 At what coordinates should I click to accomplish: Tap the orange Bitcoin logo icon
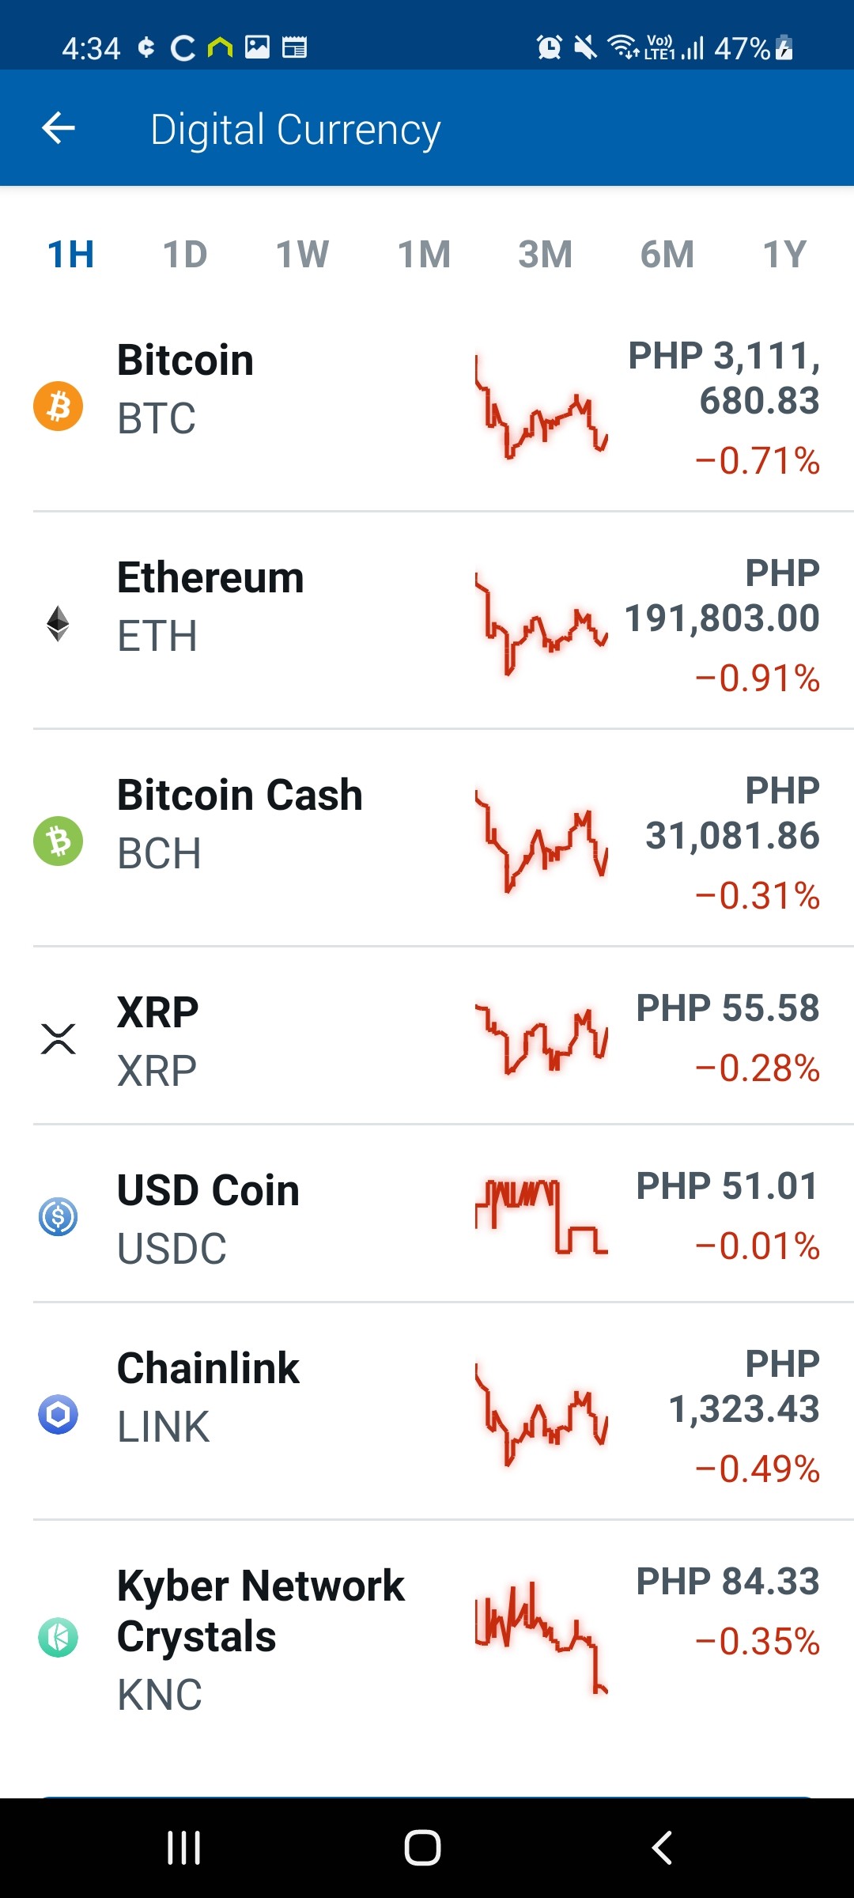coord(58,406)
